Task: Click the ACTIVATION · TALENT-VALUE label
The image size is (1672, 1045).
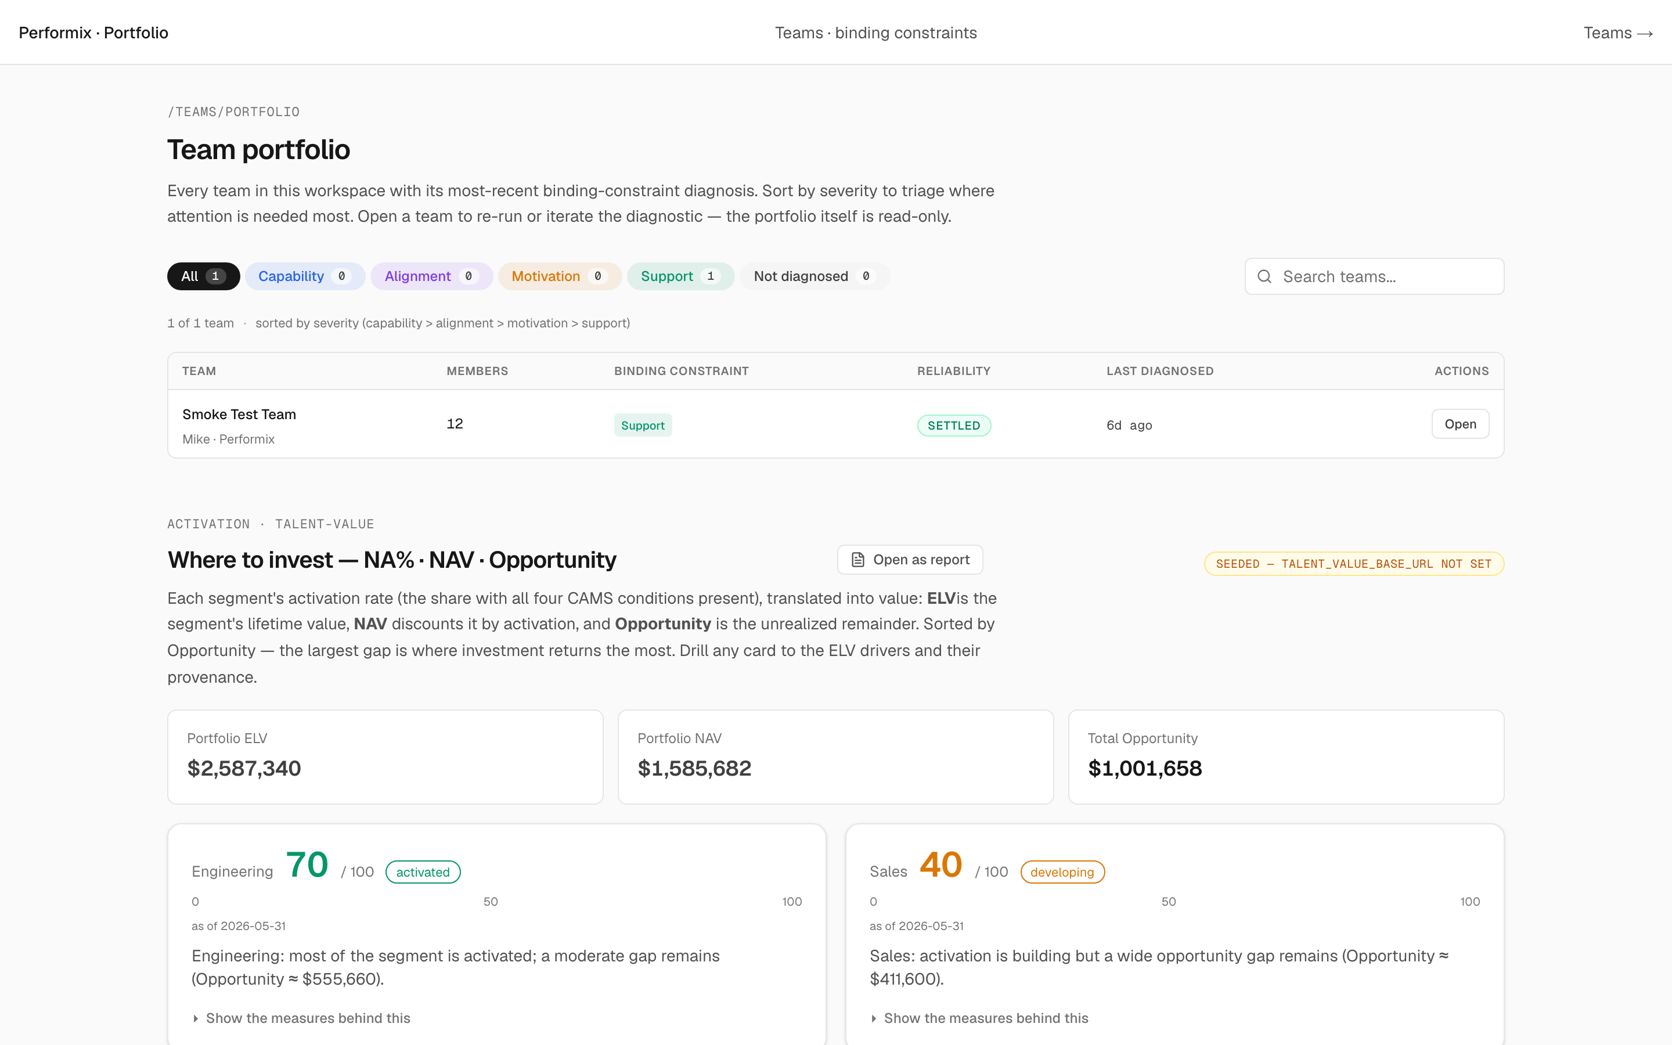Action: point(270,524)
